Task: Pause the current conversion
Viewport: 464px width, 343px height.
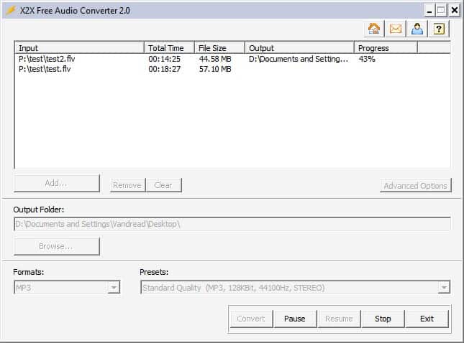Action: [x=295, y=319]
